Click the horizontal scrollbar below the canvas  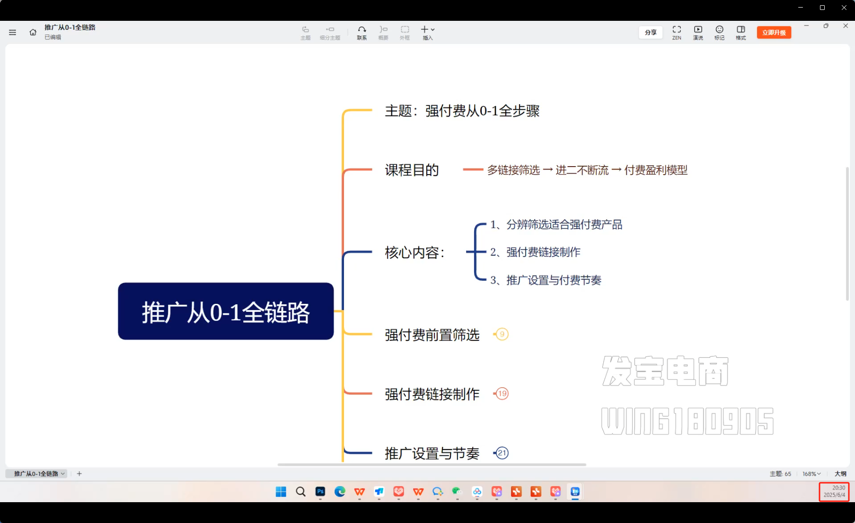tap(432, 465)
